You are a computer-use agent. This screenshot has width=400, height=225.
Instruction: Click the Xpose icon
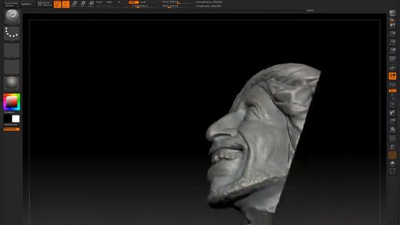pos(392,171)
